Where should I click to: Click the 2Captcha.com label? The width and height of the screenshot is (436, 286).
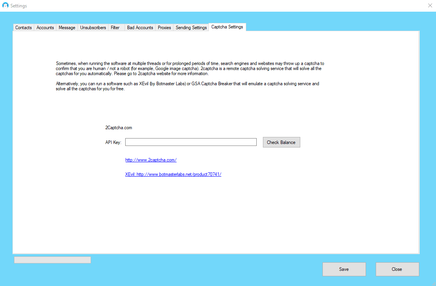click(x=119, y=128)
